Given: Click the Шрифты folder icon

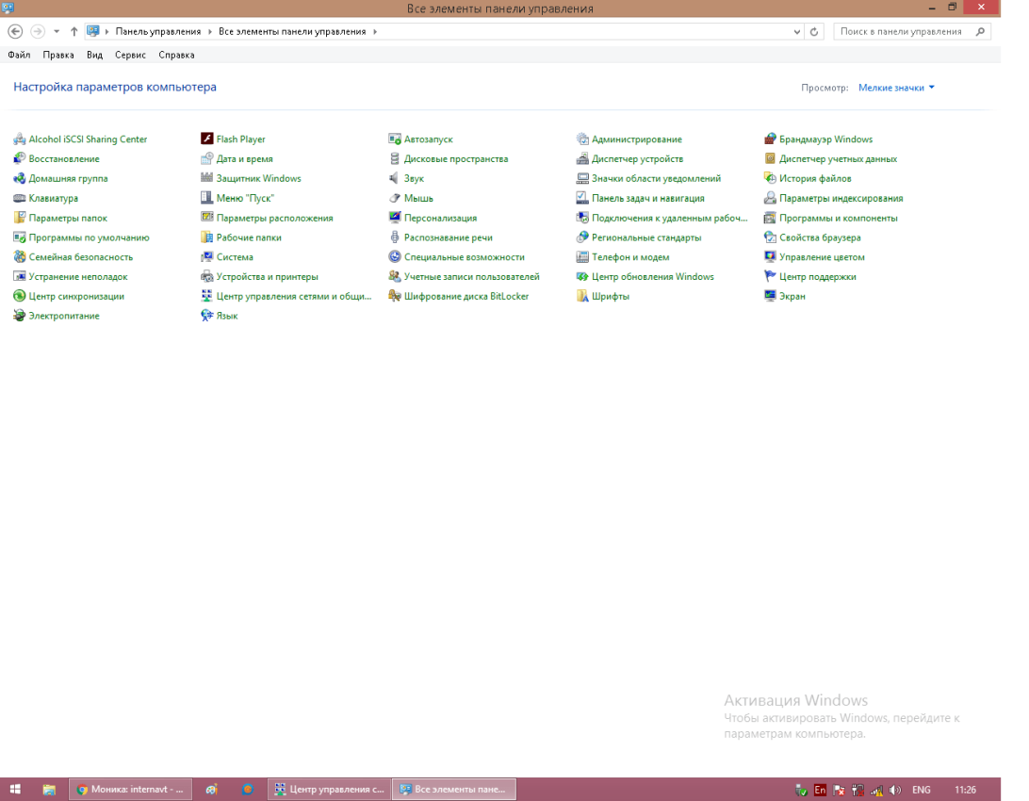Looking at the screenshot, I should pos(582,297).
